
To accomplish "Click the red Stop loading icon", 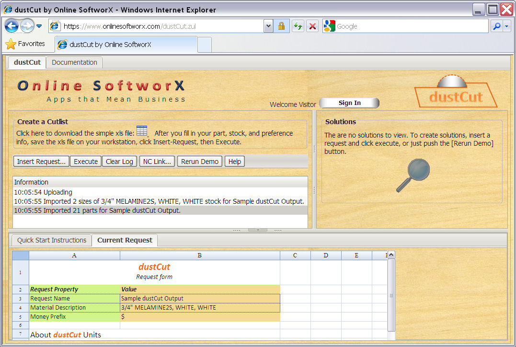I will coord(313,26).
